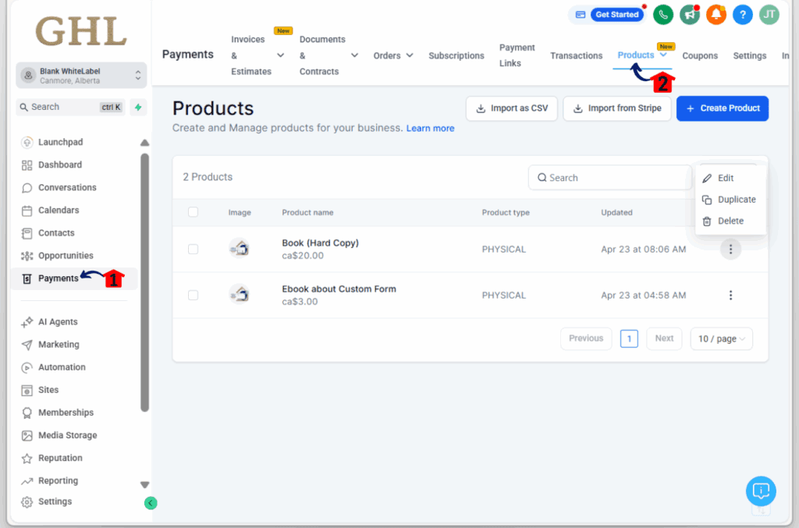The height and width of the screenshot is (528, 799).
Task: Switch to the Transactions tab
Action: pyautogui.click(x=576, y=55)
